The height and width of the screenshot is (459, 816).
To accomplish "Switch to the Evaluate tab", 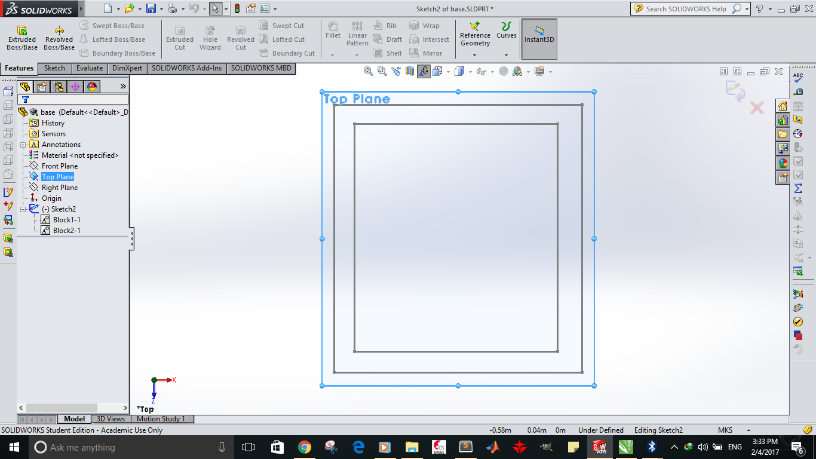I will click(x=90, y=68).
